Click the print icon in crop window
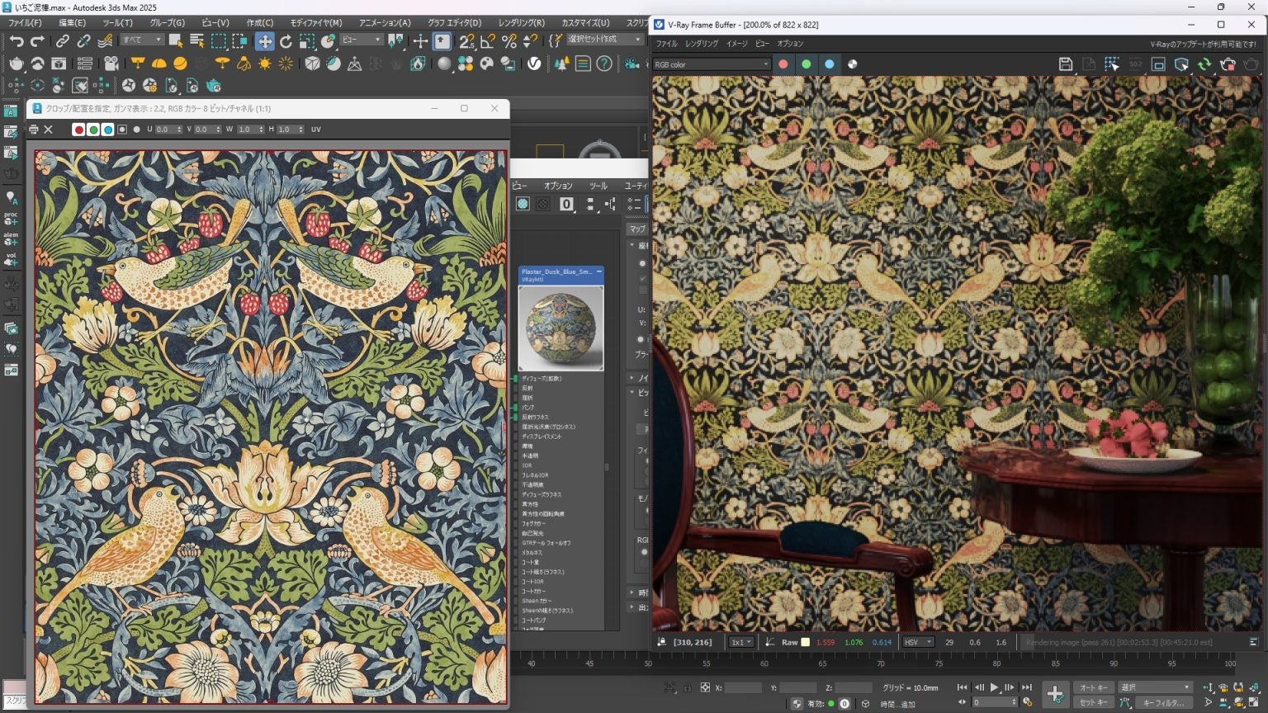The width and height of the screenshot is (1268, 713). [x=34, y=130]
